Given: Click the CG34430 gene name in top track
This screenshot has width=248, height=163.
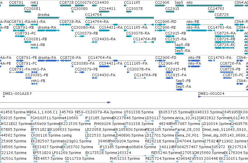Looking at the screenshot, I should point(100,3).
